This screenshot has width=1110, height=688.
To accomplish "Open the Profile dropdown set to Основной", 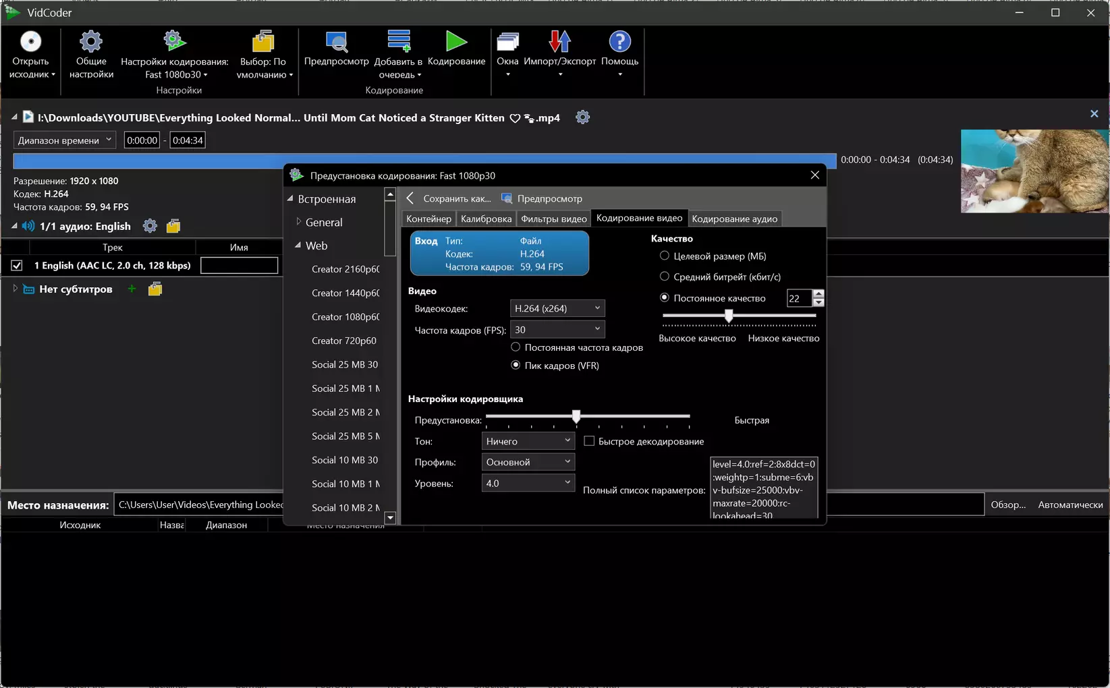I will tap(528, 462).
